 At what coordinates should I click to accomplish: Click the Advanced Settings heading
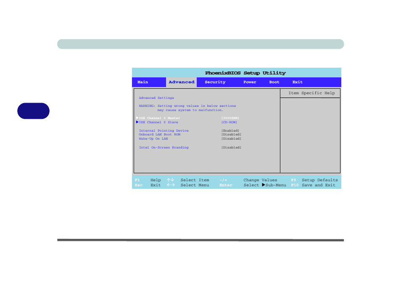[156, 98]
